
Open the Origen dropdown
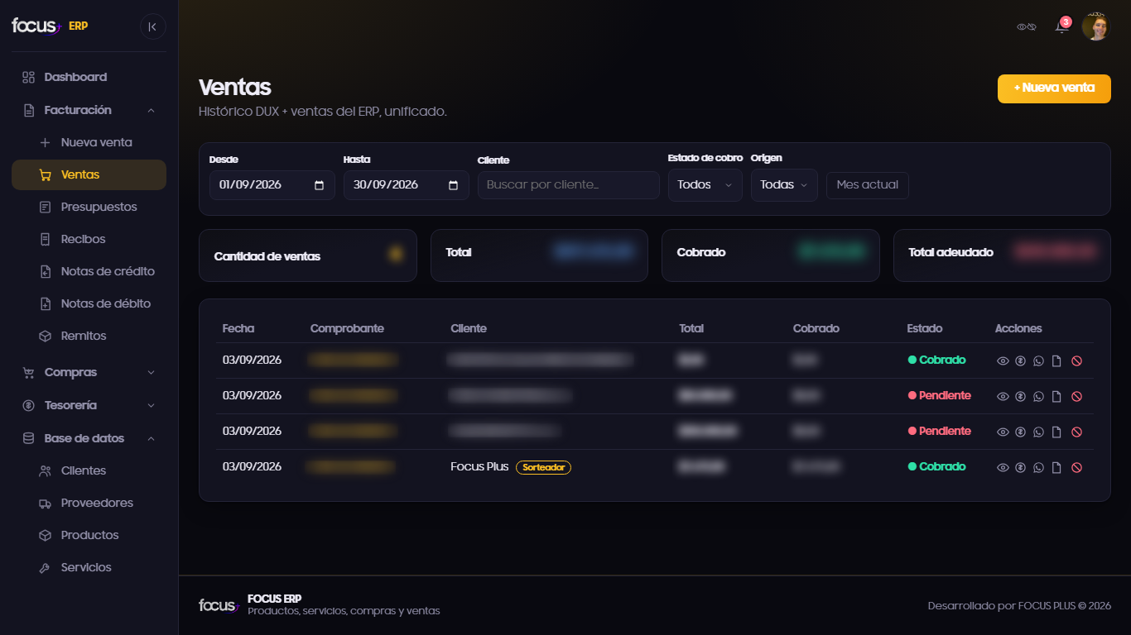[784, 185]
